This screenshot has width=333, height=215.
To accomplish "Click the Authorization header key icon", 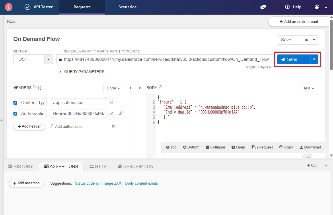I will point(121,114).
